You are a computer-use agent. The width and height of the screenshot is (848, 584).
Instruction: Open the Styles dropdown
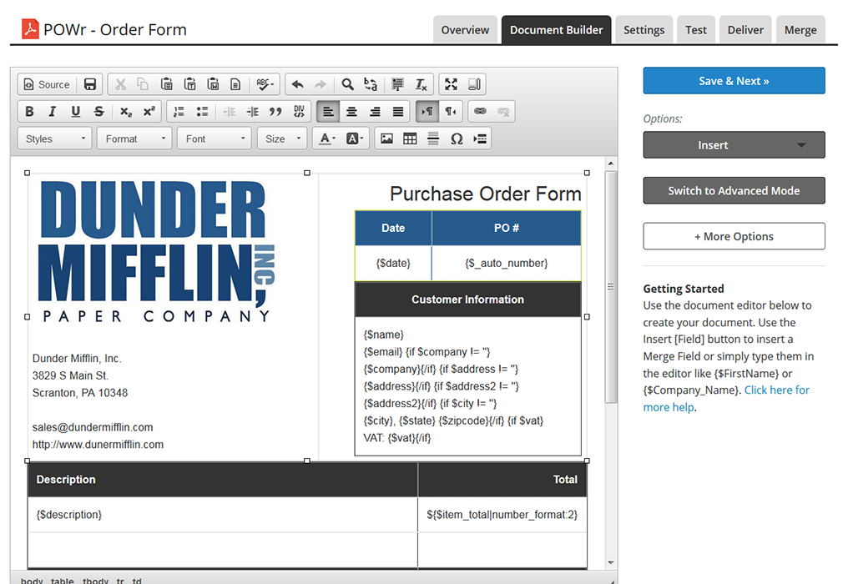[55, 138]
